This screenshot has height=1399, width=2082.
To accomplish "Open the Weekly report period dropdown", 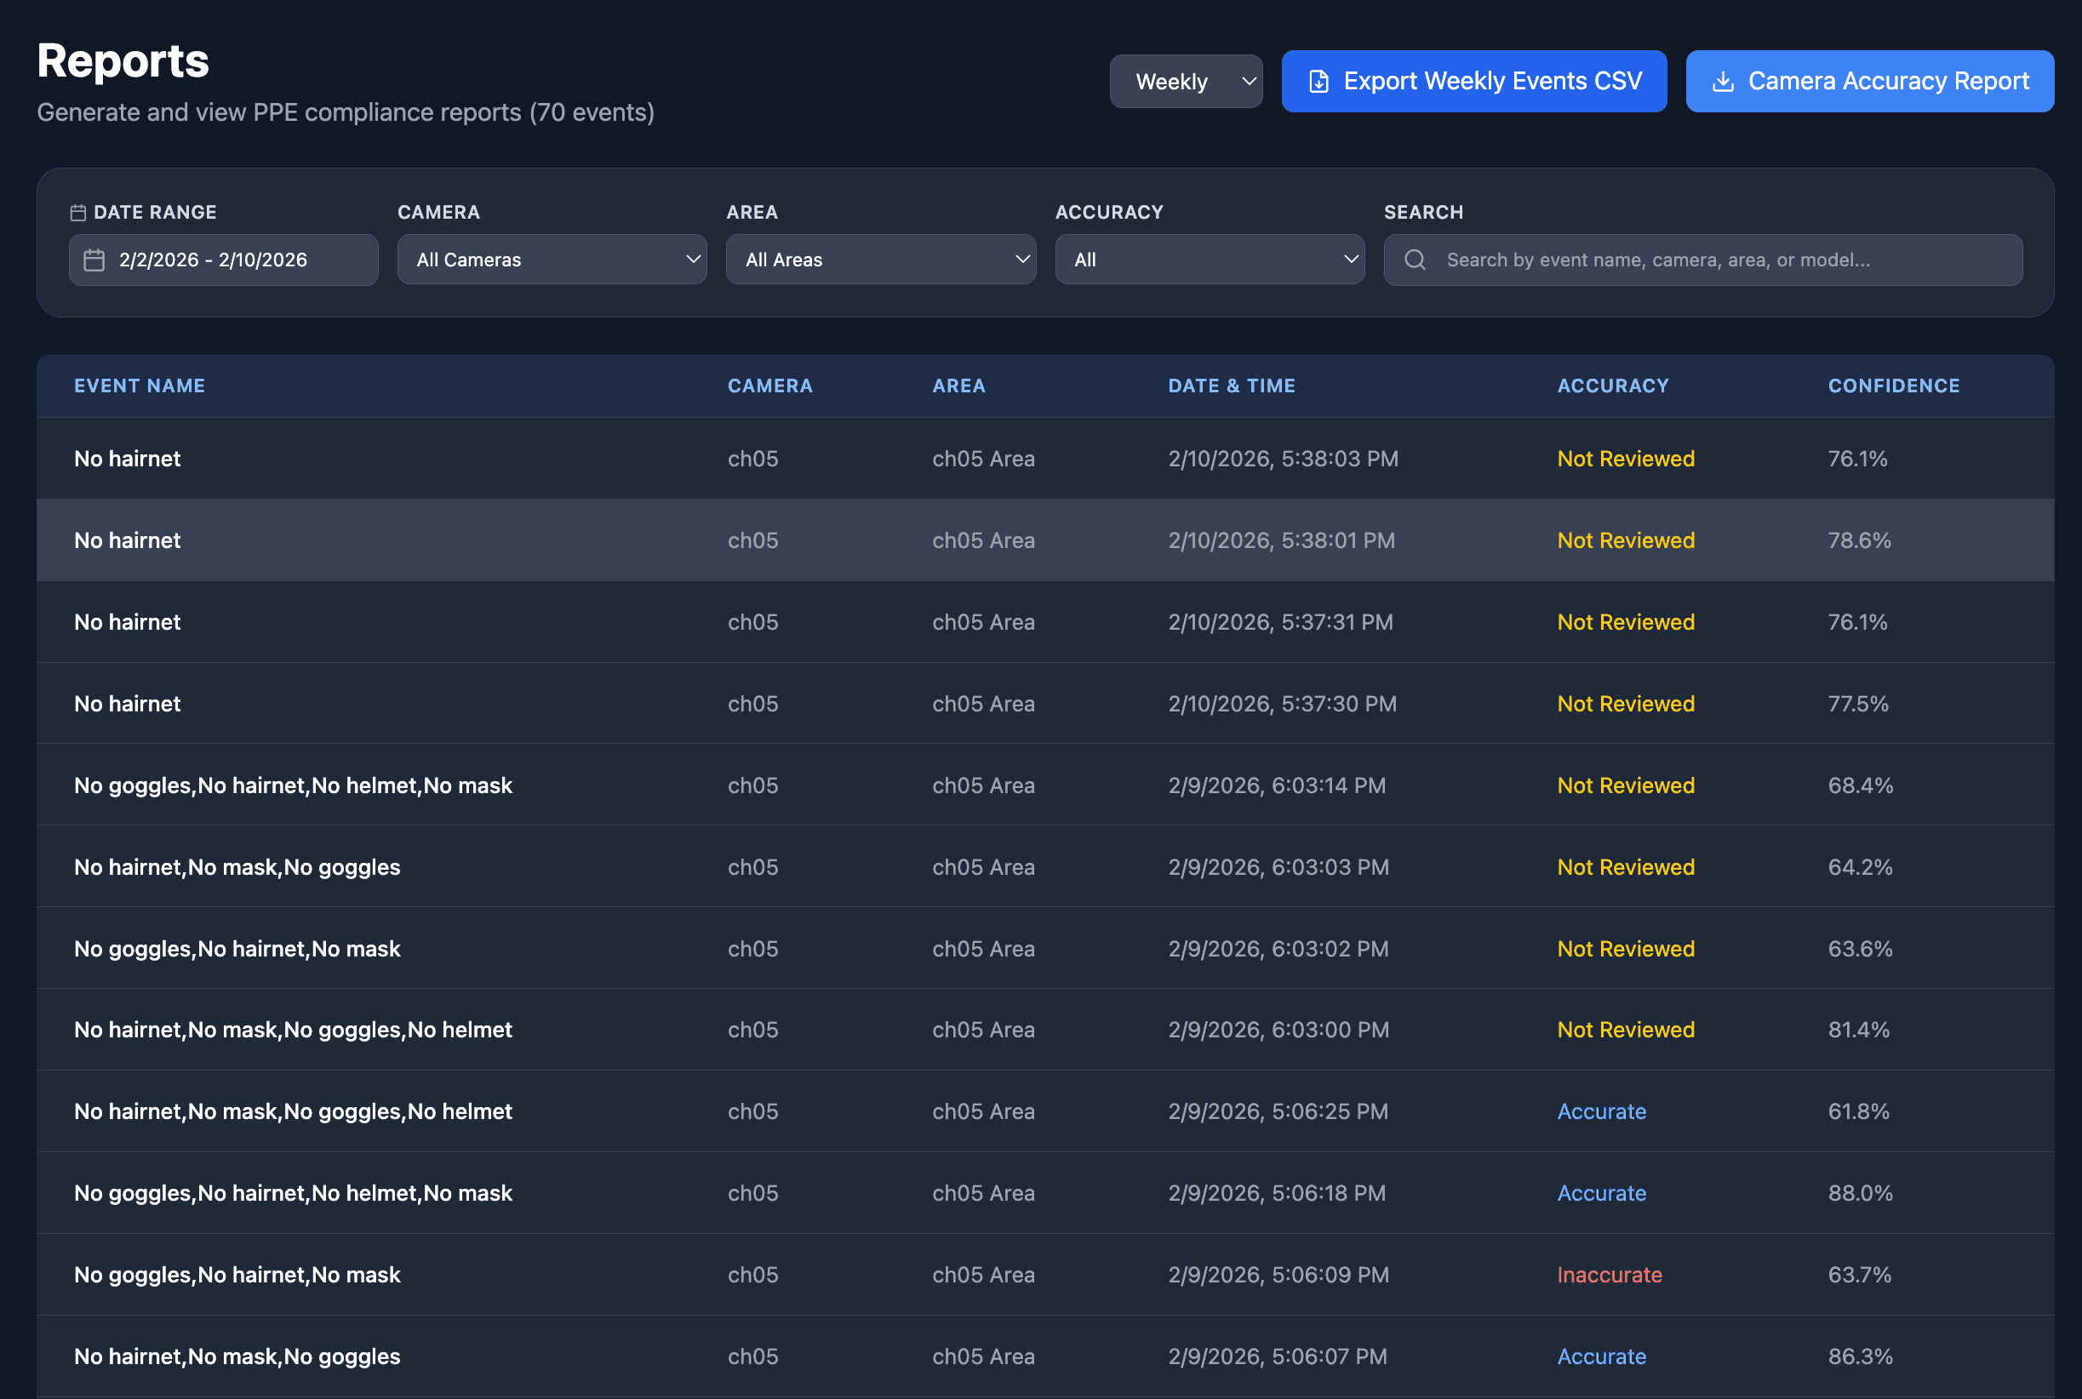I will point(1186,80).
